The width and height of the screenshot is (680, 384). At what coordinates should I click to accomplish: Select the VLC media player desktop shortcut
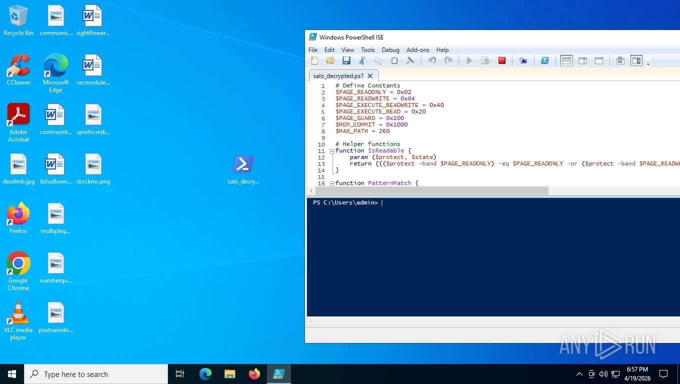coord(18,321)
